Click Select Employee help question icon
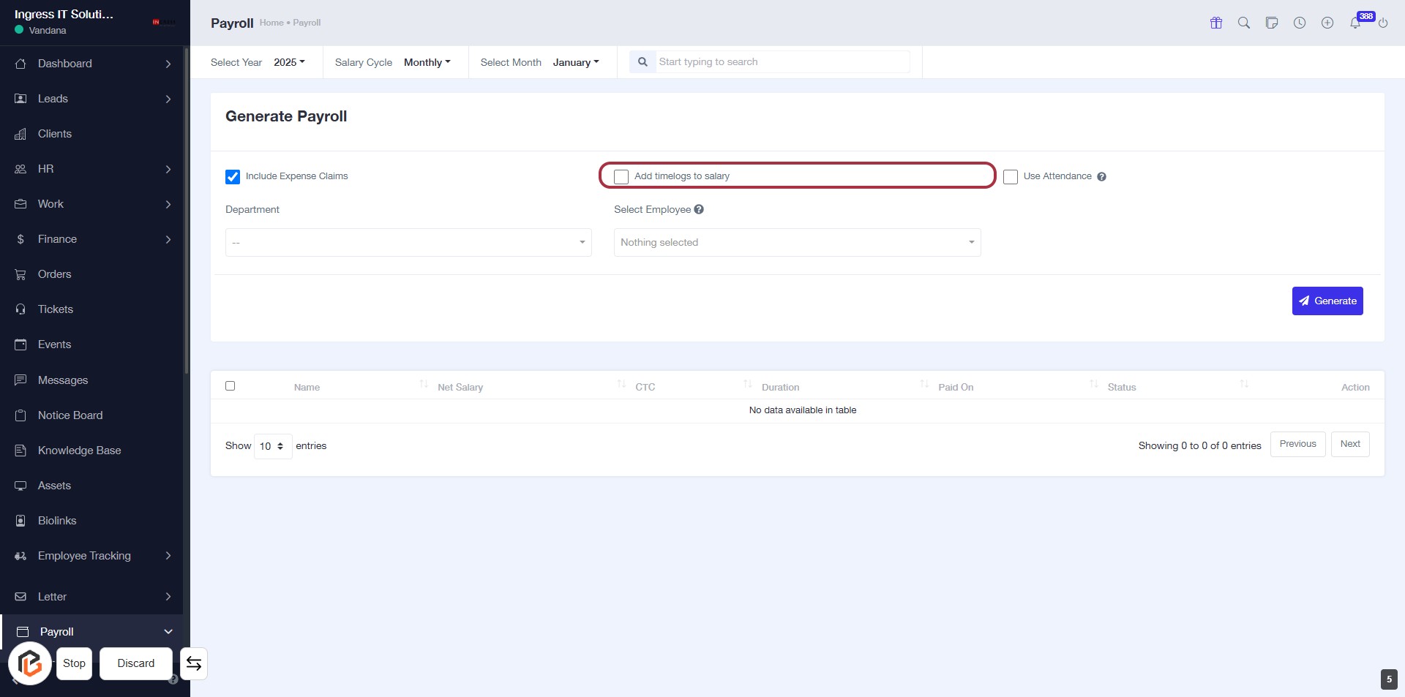Screen dimensions: 1405x697 [x=699, y=209]
